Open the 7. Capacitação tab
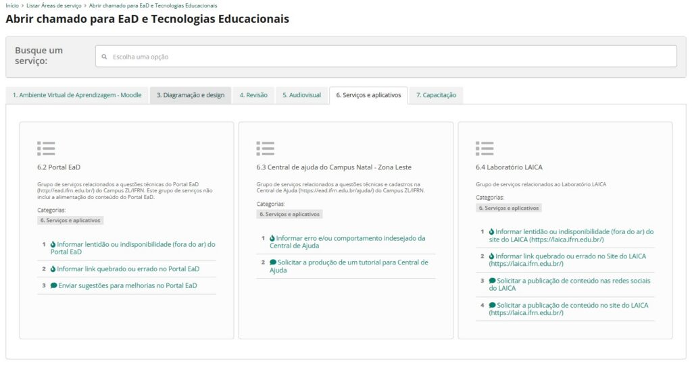Image resolution: width=692 pixels, height=365 pixels. tap(436, 95)
